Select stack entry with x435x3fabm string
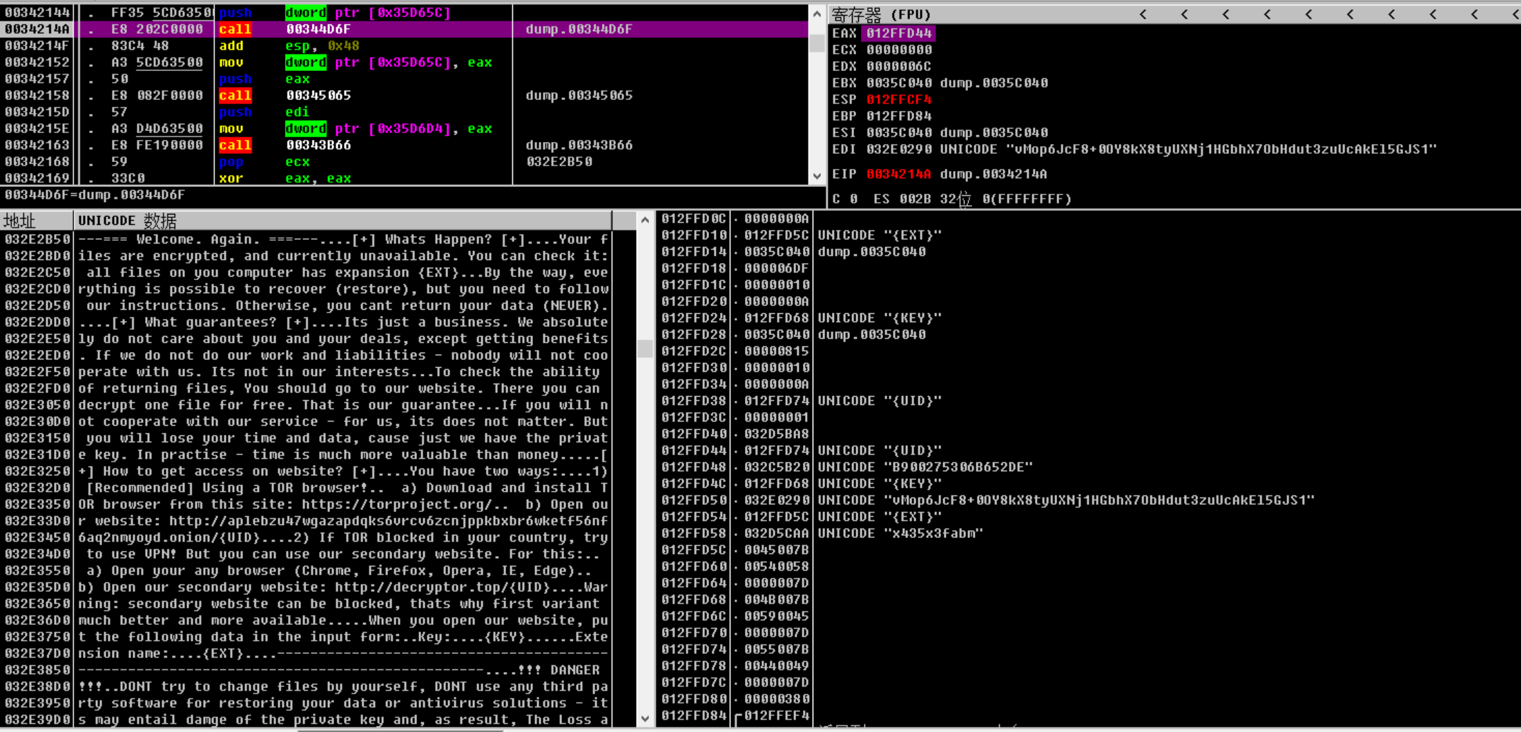This screenshot has height=732, width=1521. coord(1088,533)
